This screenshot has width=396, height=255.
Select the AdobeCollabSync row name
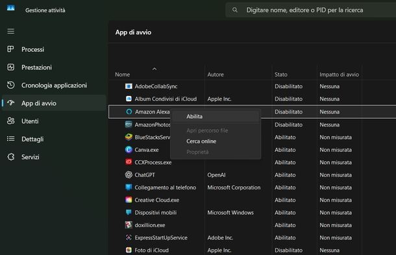(x=156, y=86)
